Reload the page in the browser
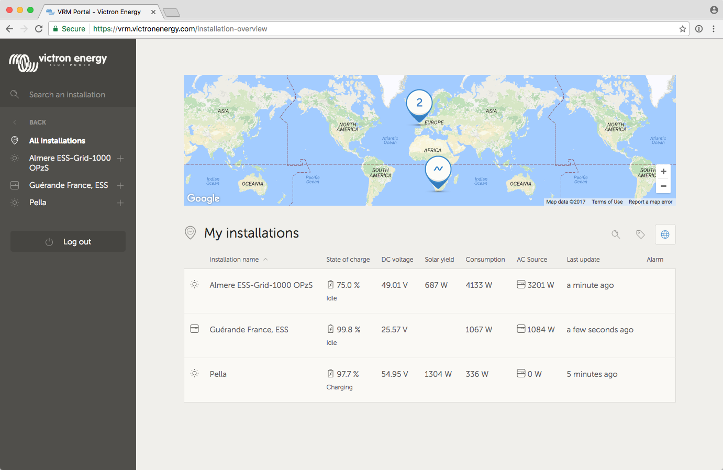The image size is (723, 470). [x=39, y=29]
